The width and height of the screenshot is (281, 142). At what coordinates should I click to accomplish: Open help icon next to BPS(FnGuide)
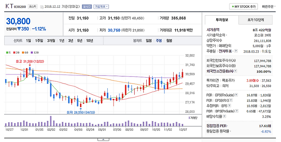(x=237, y=111)
